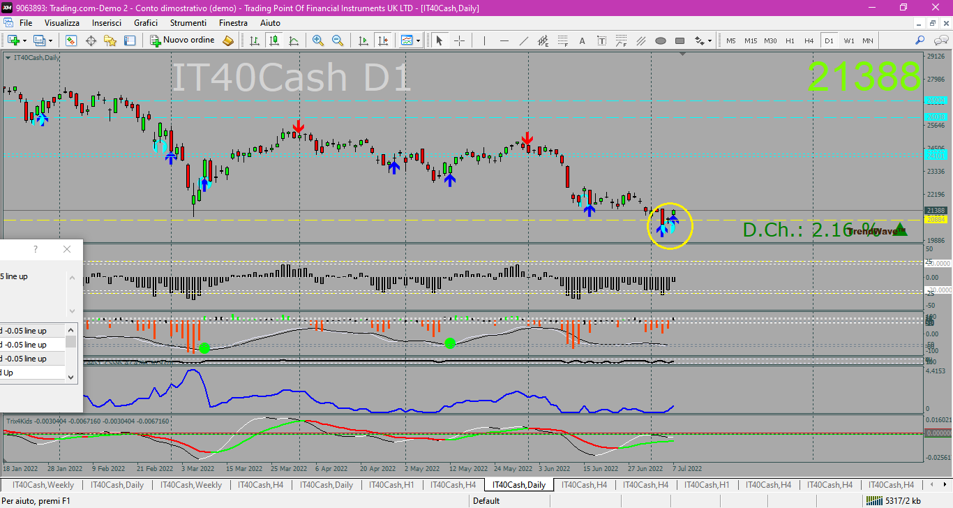Select the Fibonacci fan tool
This screenshot has height=508, width=953.
tap(621, 40)
